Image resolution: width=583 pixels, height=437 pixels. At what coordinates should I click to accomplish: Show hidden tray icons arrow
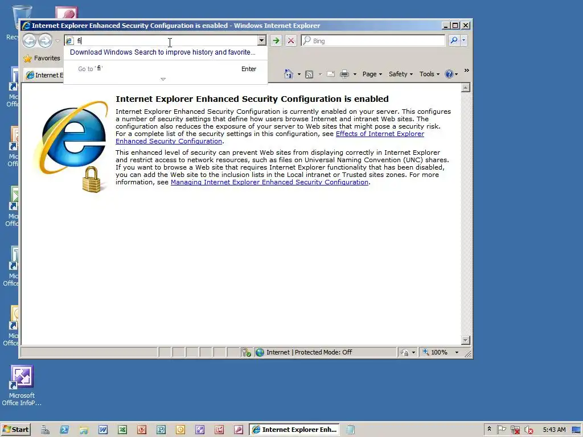489,429
